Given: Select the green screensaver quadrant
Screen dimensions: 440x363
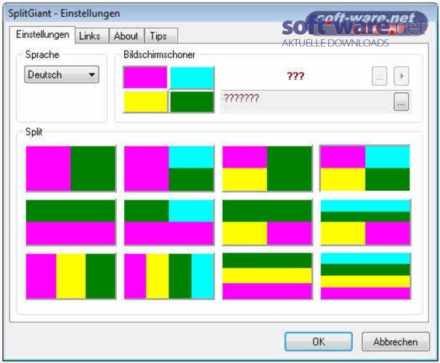Looking at the screenshot, I should tap(192, 102).
